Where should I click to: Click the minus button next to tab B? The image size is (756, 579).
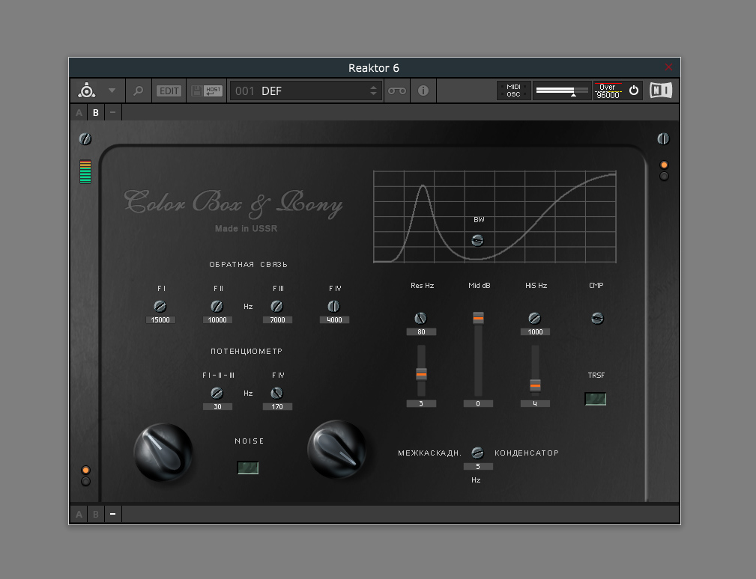click(x=112, y=113)
